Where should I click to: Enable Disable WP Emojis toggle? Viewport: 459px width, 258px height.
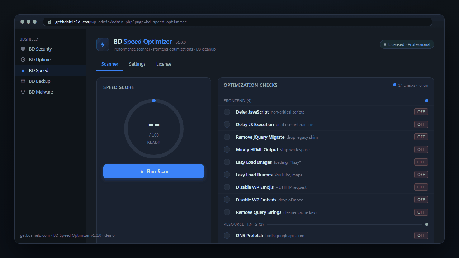pyautogui.click(x=421, y=187)
